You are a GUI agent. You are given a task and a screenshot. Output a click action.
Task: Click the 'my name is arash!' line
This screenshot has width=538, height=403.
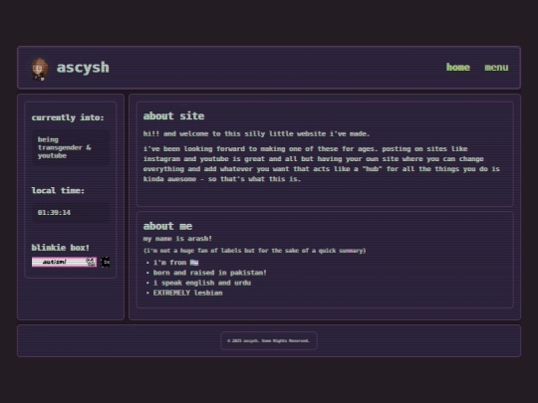pos(177,239)
